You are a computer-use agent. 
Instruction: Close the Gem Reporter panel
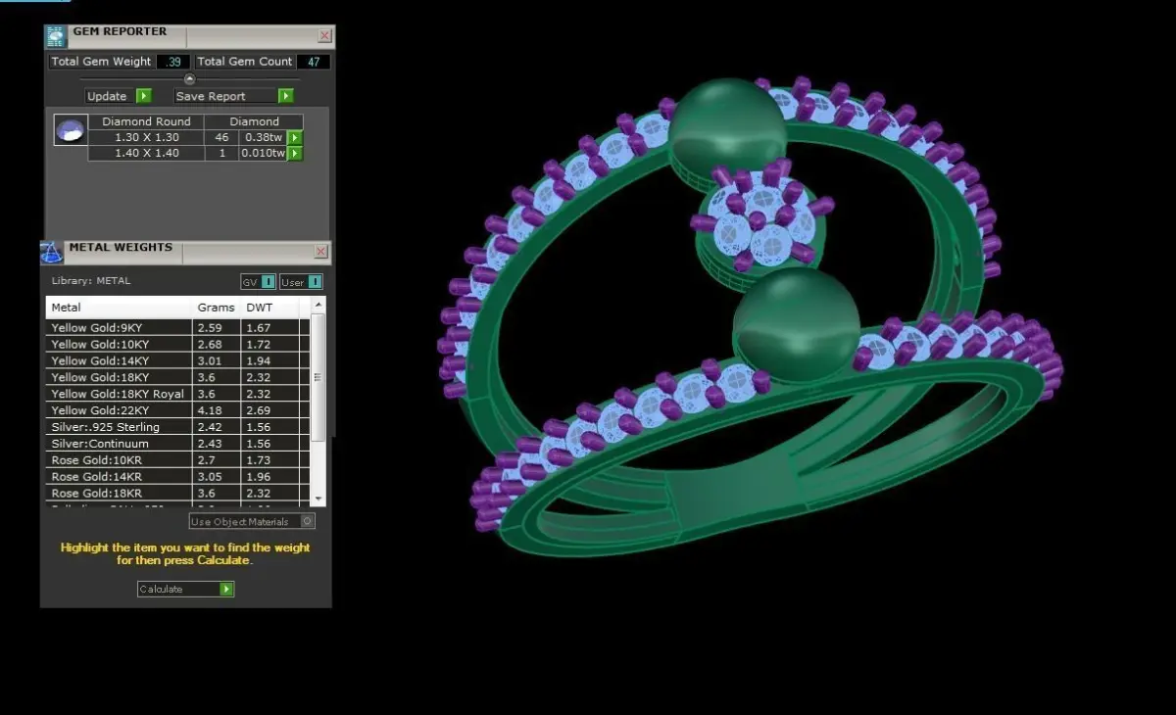pos(324,35)
